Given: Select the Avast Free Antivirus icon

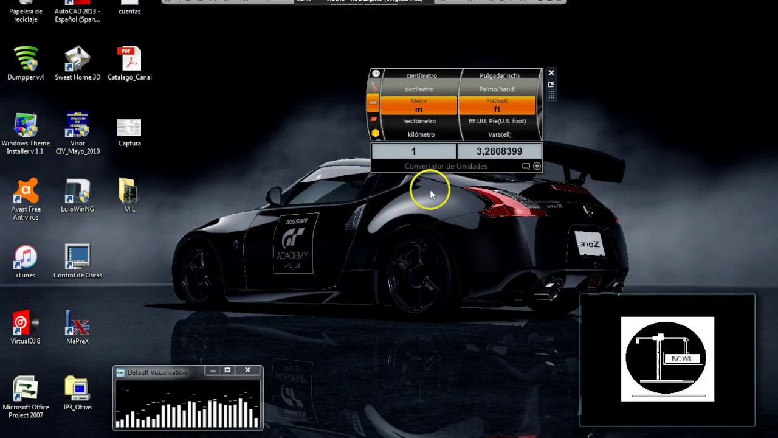Looking at the screenshot, I should tap(26, 200).
